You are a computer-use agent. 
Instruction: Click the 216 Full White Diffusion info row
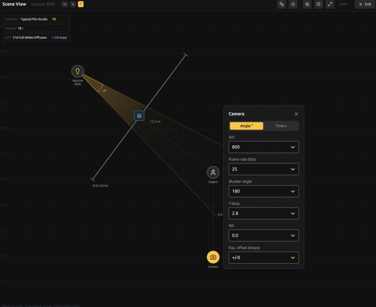coord(36,38)
